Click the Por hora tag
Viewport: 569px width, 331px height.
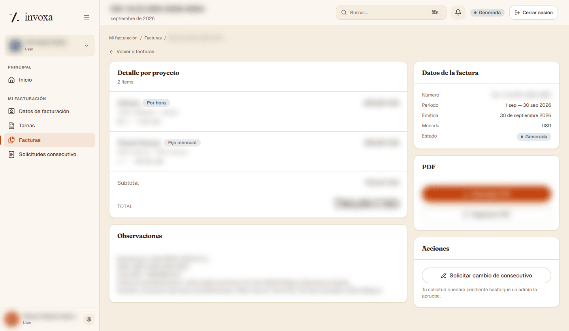click(x=156, y=103)
